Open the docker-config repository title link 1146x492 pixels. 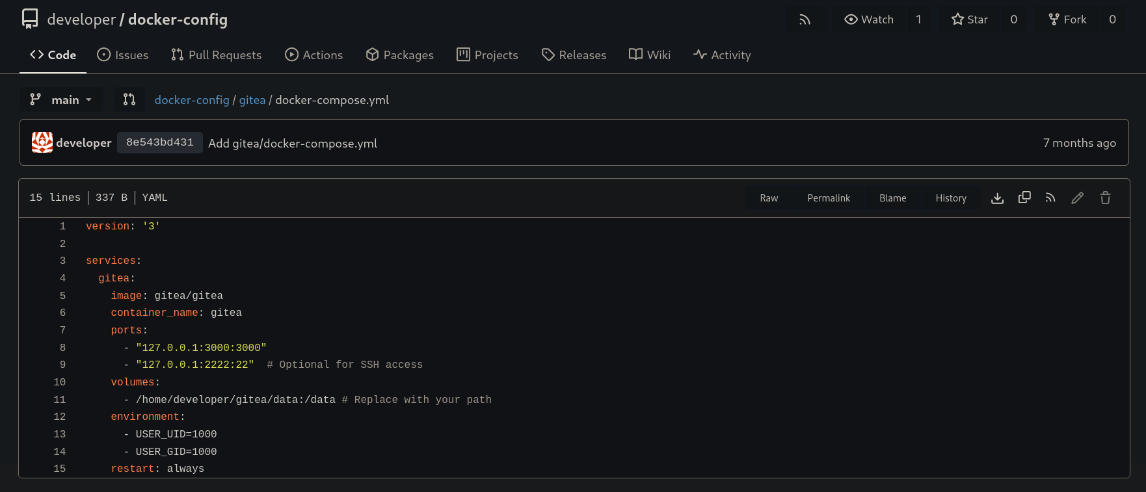tap(178, 19)
